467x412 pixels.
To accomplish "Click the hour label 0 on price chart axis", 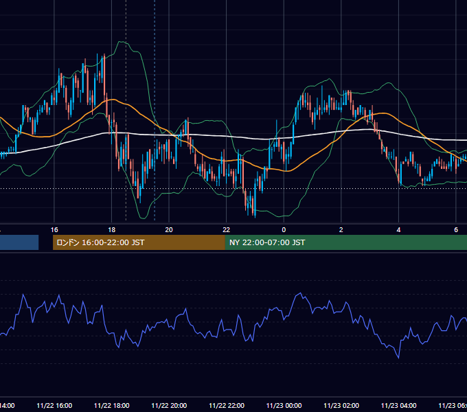I will coord(284,230).
